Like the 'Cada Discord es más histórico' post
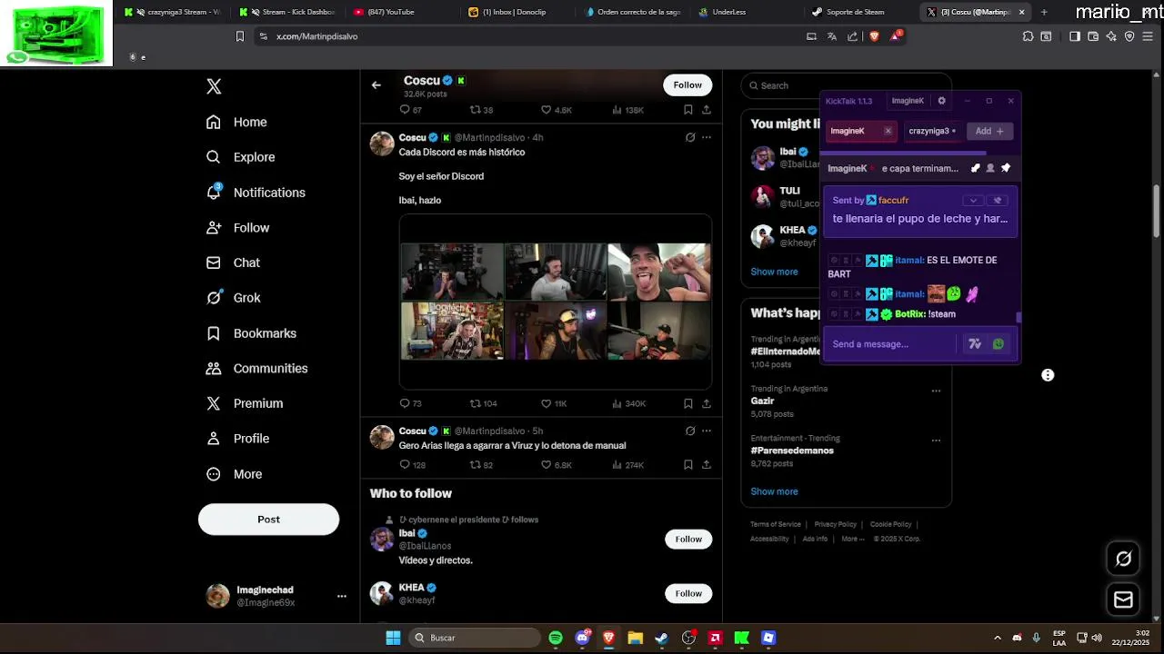This screenshot has width=1164, height=654. click(x=547, y=403)
